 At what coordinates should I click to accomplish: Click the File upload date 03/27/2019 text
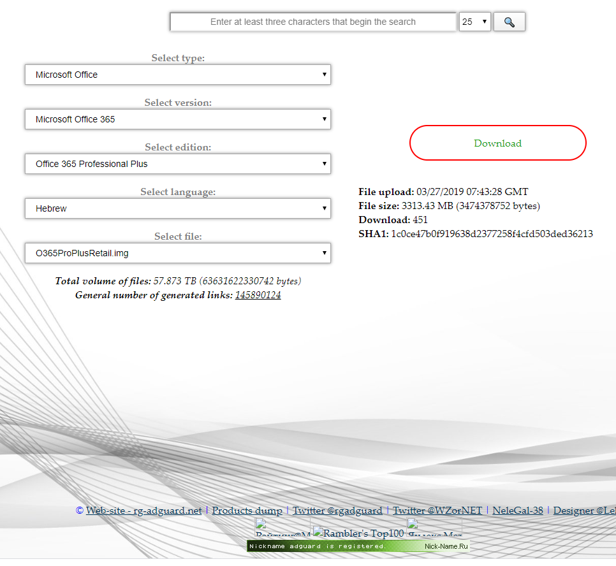(x=443, y=192)
